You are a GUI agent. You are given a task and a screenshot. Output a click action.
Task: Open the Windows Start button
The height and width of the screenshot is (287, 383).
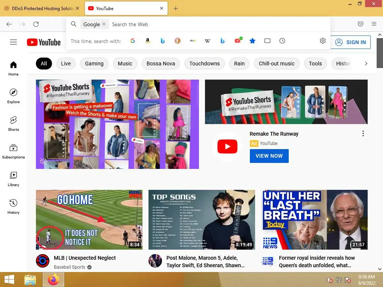(x=9, y=280)
